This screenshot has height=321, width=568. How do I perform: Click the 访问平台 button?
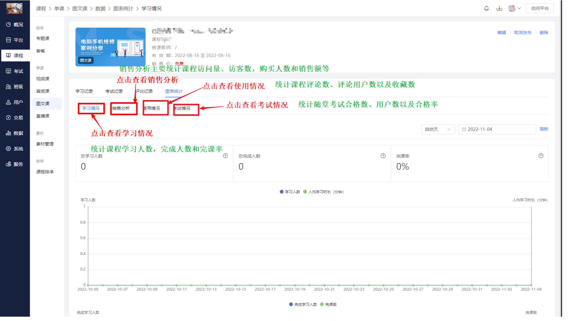(x=540, y=8)
